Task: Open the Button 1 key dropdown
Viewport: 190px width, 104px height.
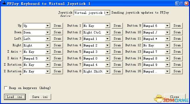Action: pyautogui.click(x=96, y=26)
